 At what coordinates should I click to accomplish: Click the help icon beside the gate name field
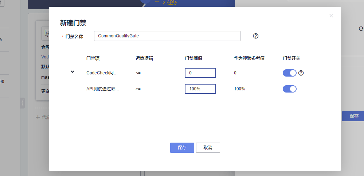pos(255,36)
